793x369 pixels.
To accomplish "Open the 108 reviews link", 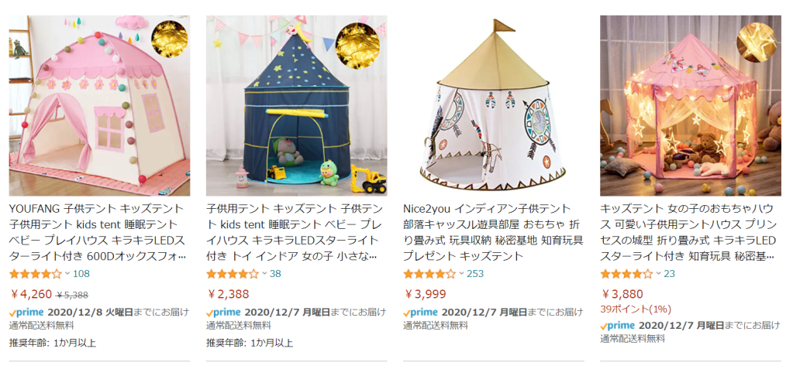I will (81, 274).
